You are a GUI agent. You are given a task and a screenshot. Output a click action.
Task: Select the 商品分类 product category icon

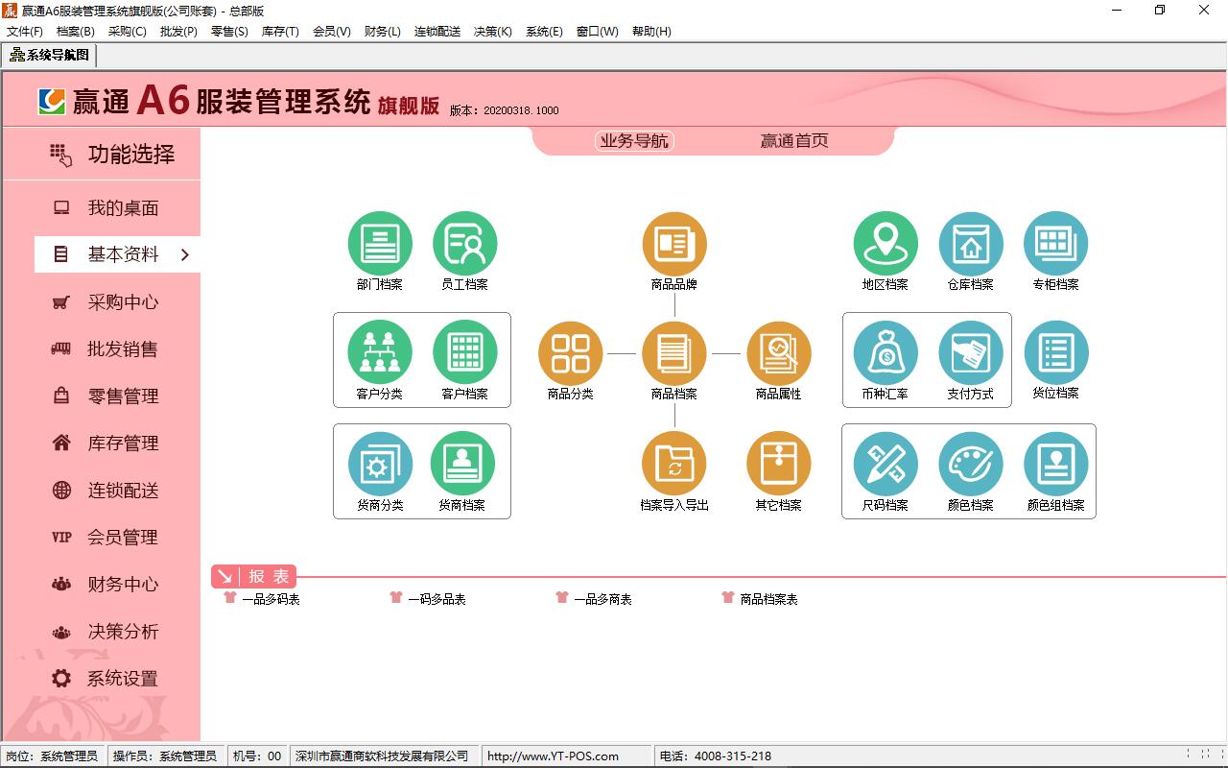(x=571, y=353)
